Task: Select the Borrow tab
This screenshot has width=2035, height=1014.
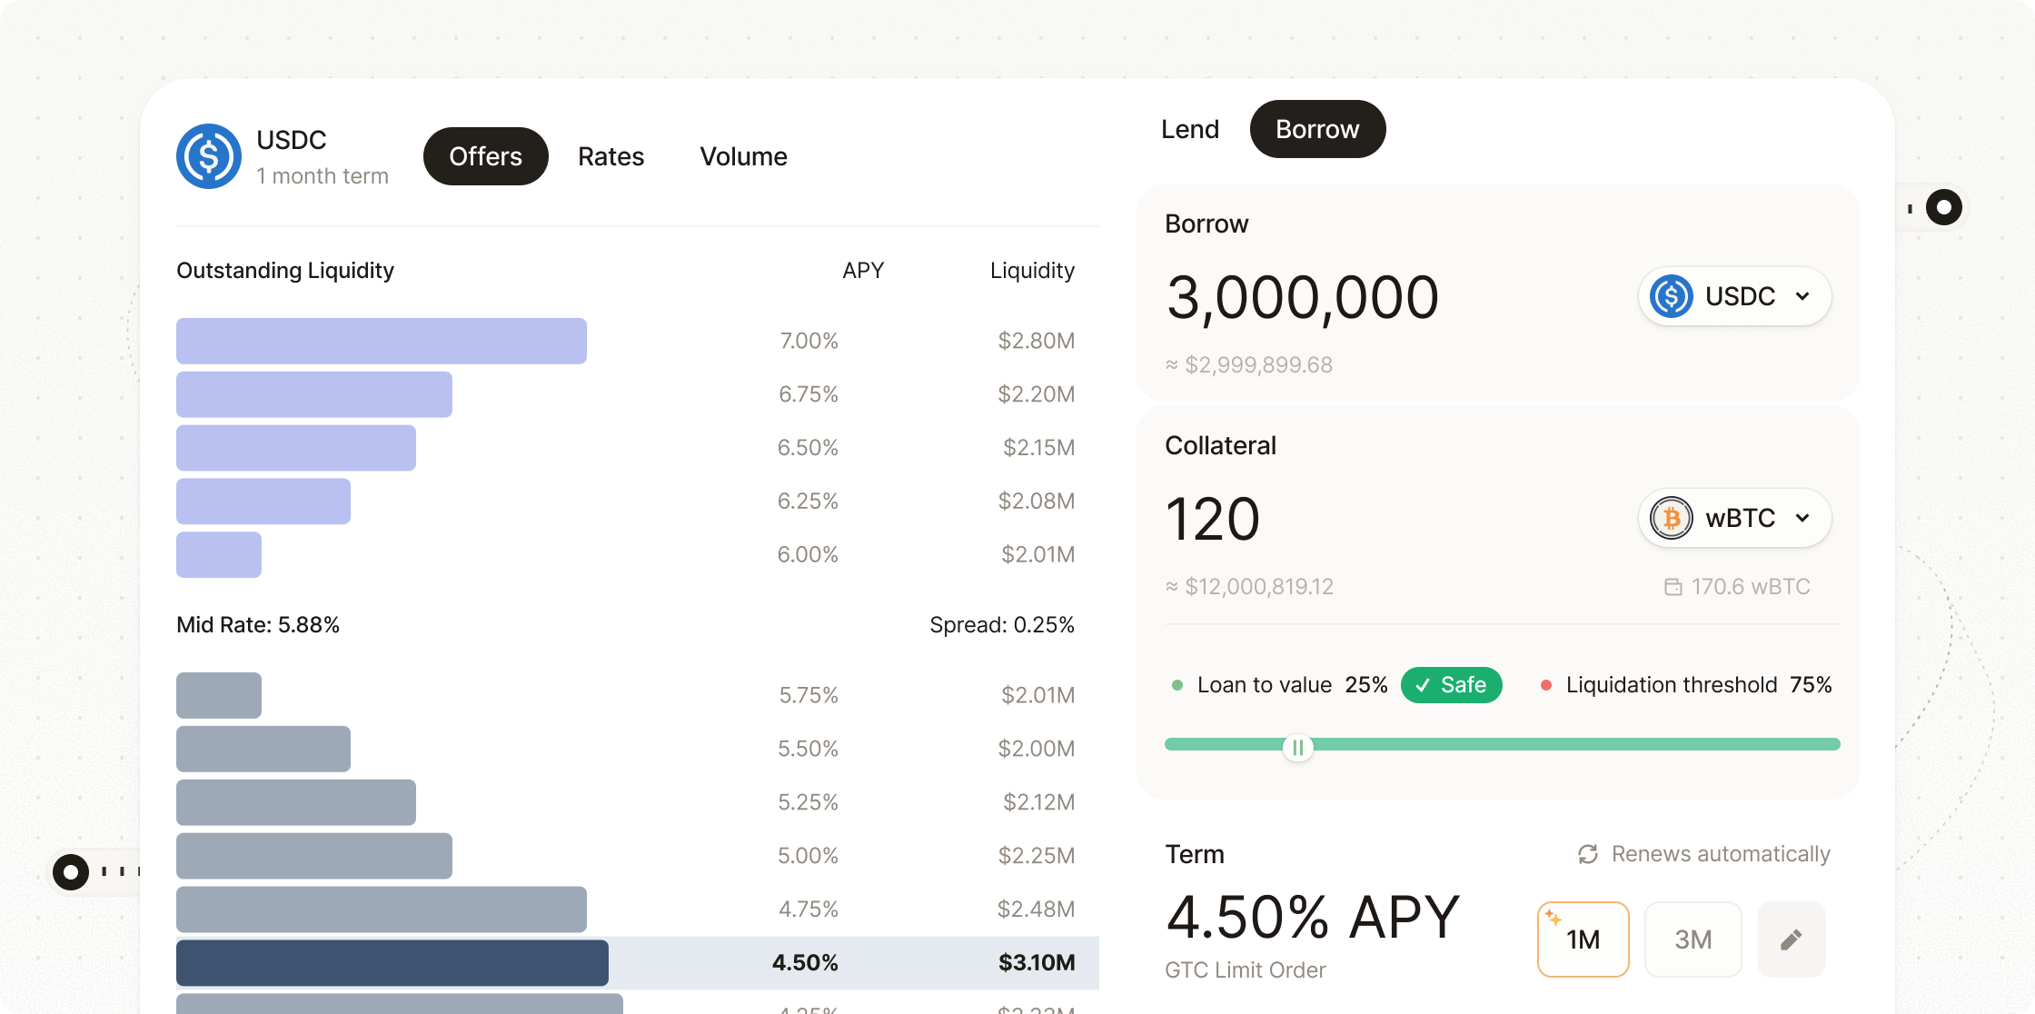Action: pos(1318,129)
